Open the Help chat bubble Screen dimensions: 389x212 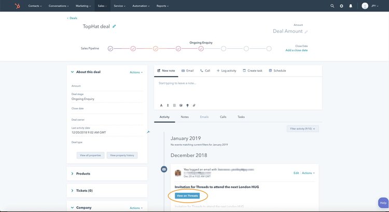383,203
